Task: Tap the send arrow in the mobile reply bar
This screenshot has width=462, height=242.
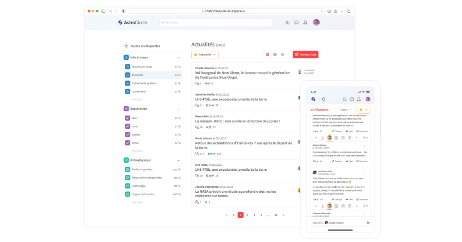Action: pyautogui.click(x=368, y=223)
